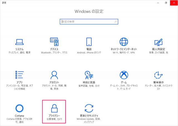Select the アカウント person icon
Image resolution: width=178 pixels, height=126 pixels.
point(54,75)
